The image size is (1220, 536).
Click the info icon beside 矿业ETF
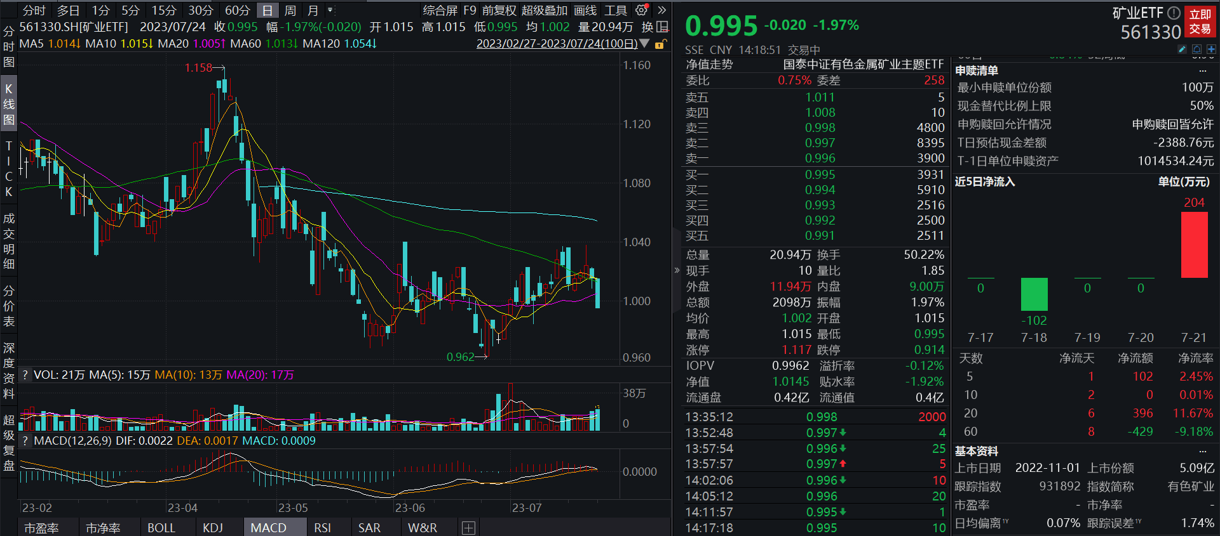pyautogui.click(x=1174, y=13)
